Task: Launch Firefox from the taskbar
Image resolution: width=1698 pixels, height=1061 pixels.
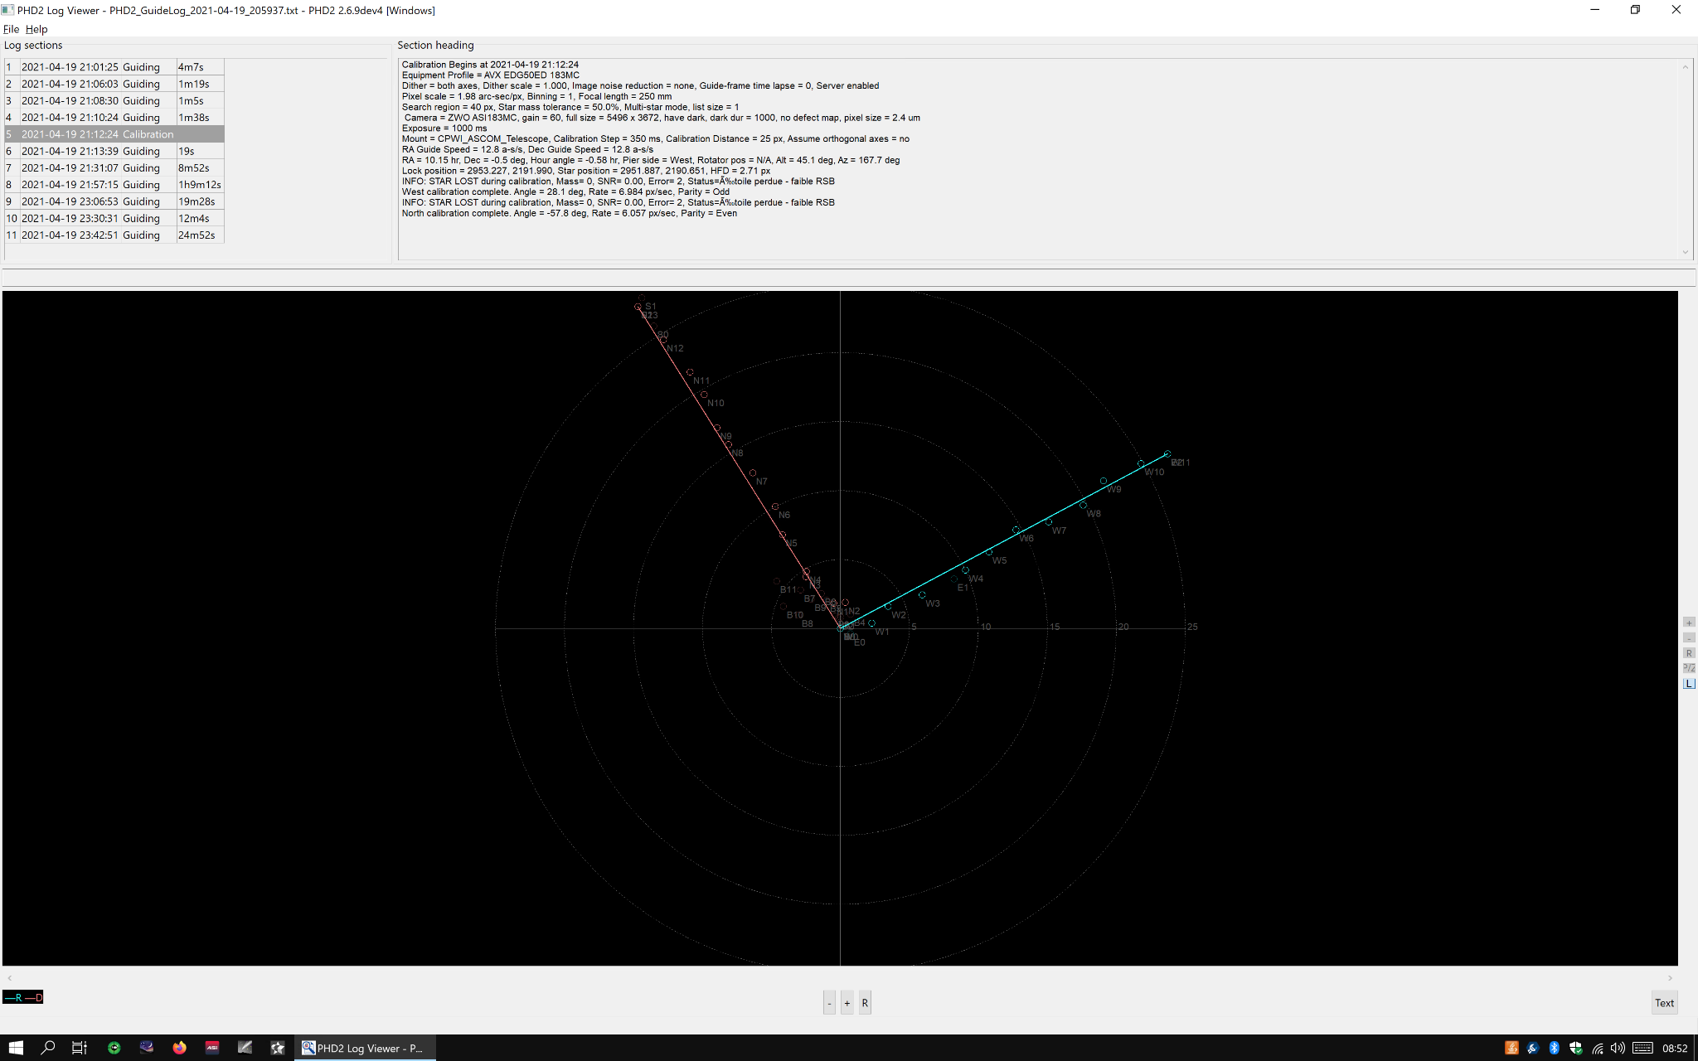Action: point(179,1048)
